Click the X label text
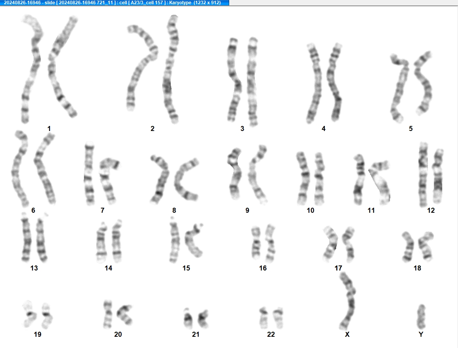Viewport: 458px width, 348px height. click(x=347, y=334)
